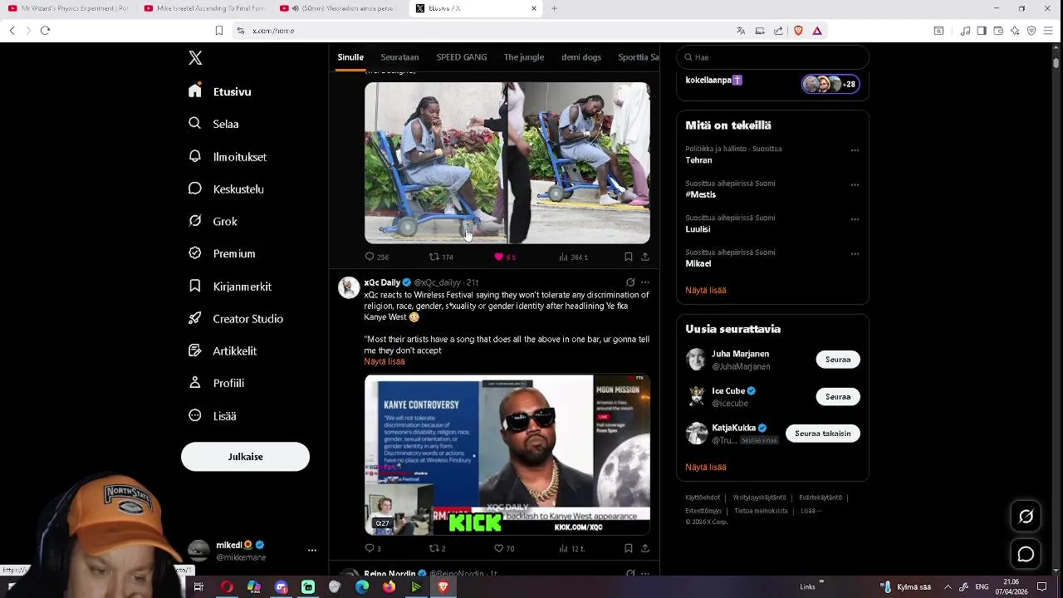The height and width of the screenshot is (598, 1063).
Task: Switch to Sinulle tab
Action: tap(350, 57)
